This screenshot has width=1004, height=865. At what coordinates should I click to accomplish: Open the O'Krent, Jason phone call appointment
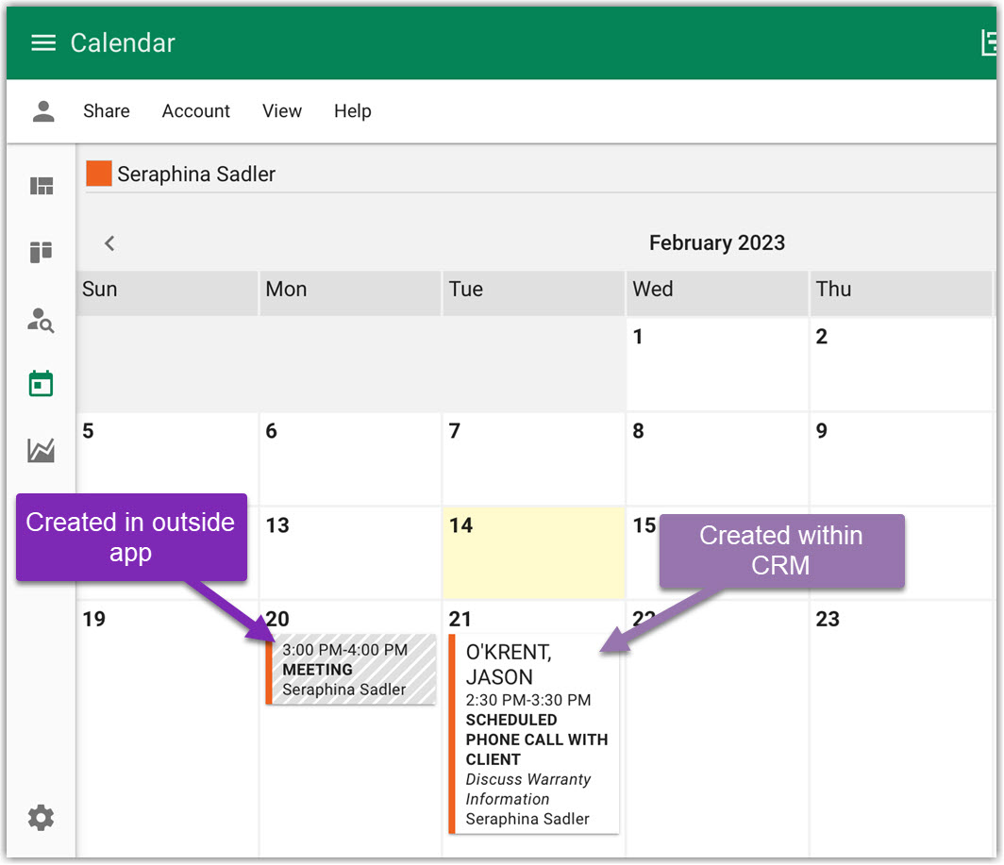click(x=534, y=734)
